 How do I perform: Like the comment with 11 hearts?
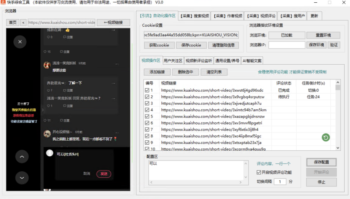(x=45, y=121)
